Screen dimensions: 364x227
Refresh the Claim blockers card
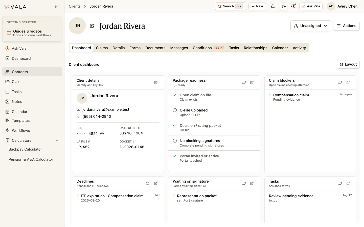click(340, 82)
